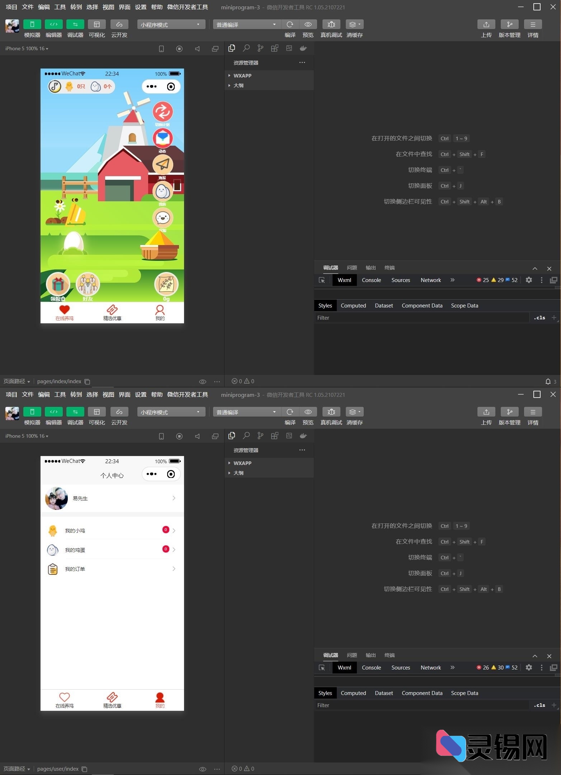561x775 pixels.
Task: Click copy icon beside pages/user/index path
Action: (x=85, y=769)
